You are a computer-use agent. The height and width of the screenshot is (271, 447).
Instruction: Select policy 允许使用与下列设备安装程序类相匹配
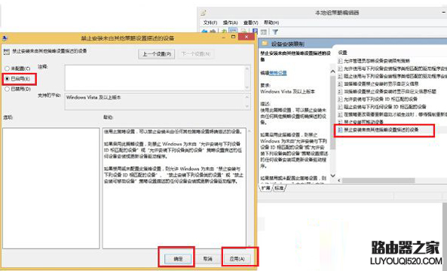click(392, 69)
